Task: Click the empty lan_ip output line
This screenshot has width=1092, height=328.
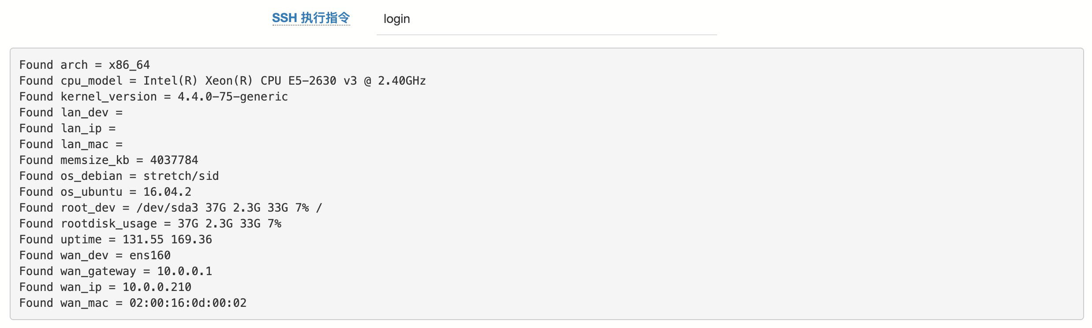Action: pyautogui.click(x=67, y=129)
